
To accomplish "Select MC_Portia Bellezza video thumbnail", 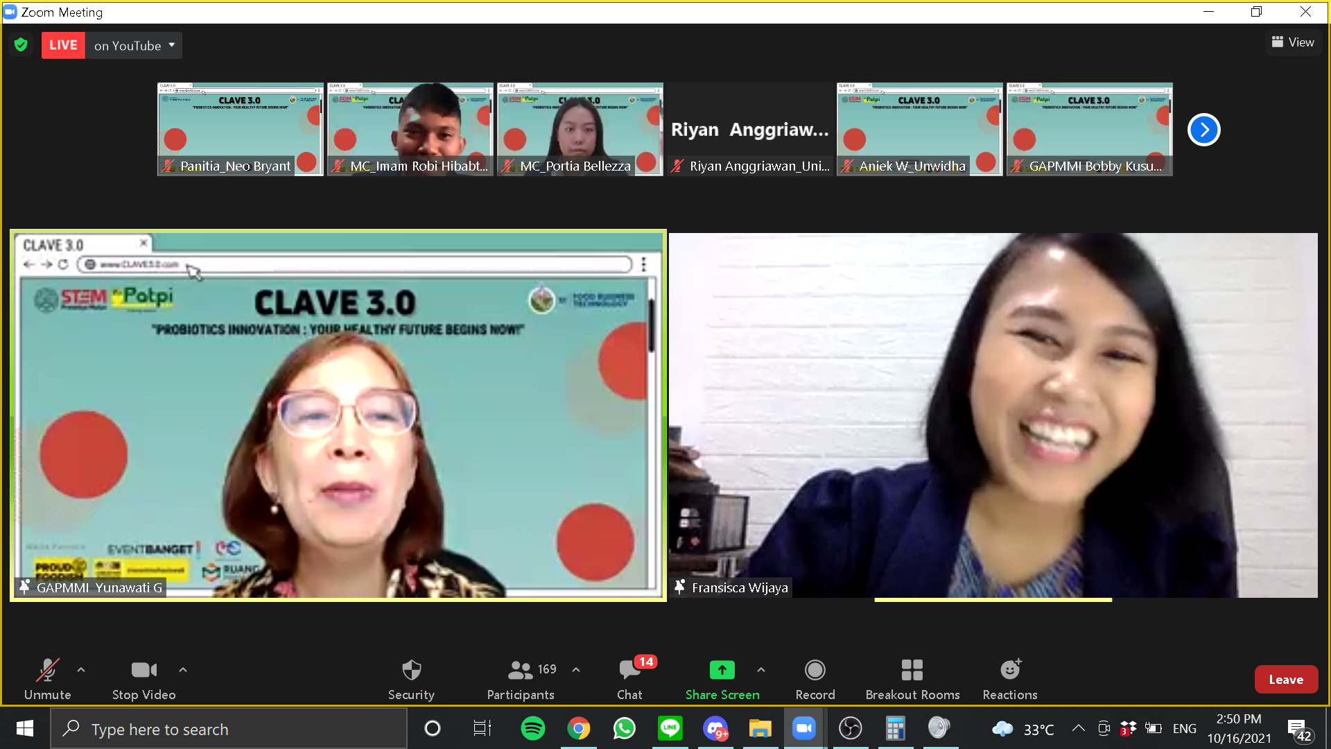I will (x=580, y=130).
